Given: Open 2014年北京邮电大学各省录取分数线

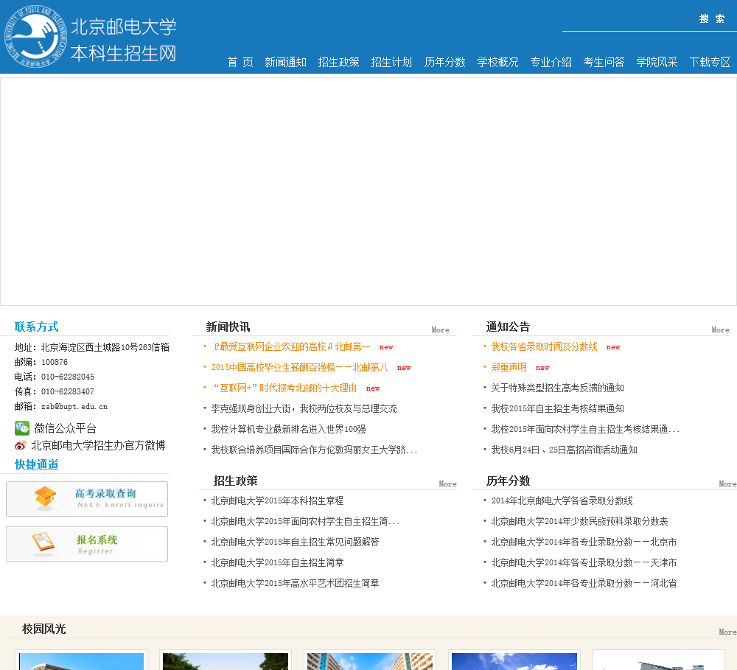Looking at the screenshot, I should click(x=562, y=500).
